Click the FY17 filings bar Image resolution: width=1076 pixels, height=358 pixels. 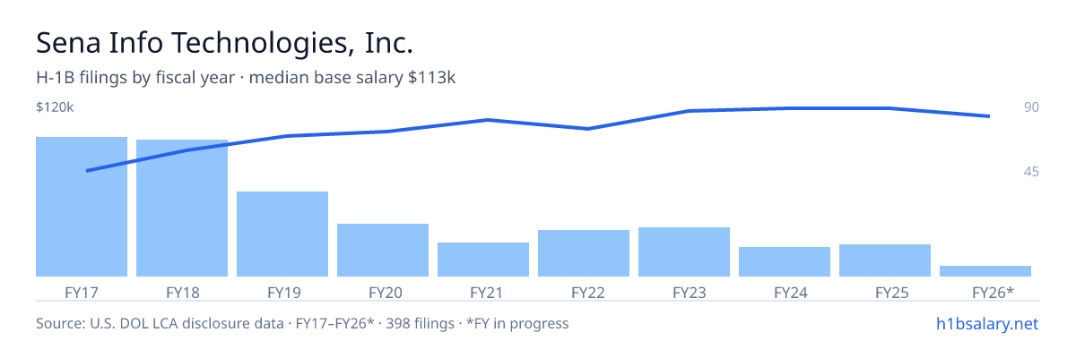[x=82, y=207]
